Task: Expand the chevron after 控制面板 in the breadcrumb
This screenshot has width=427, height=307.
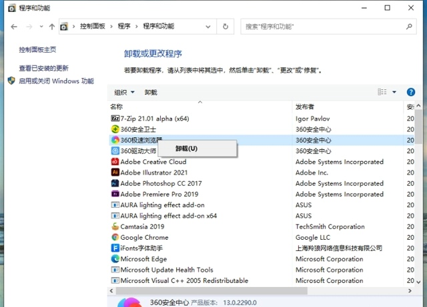Action: [x=111, y=27]
